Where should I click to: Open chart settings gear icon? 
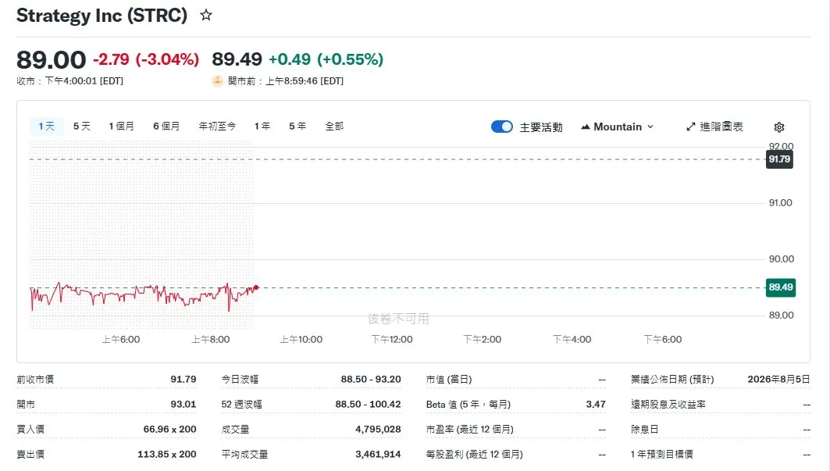pos(778,127)
